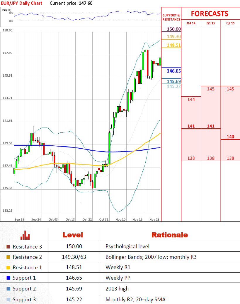The image size is (240, 304).
Task: Click the Resistance 3 maroon color swatch
Action: (8, 247)
